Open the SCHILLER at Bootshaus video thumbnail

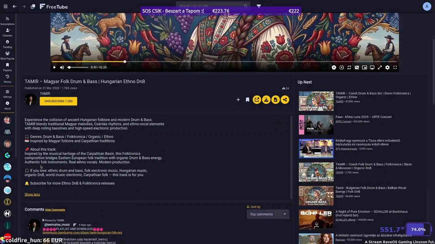[316, 219]
